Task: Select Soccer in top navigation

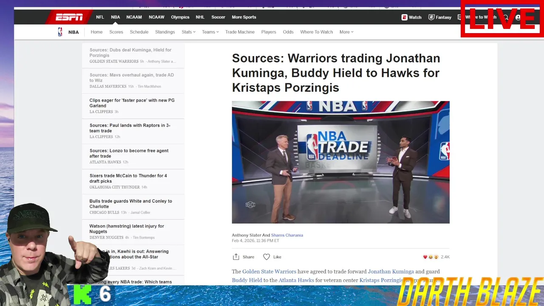Action: pyautogui.click(x=218, y=17)
